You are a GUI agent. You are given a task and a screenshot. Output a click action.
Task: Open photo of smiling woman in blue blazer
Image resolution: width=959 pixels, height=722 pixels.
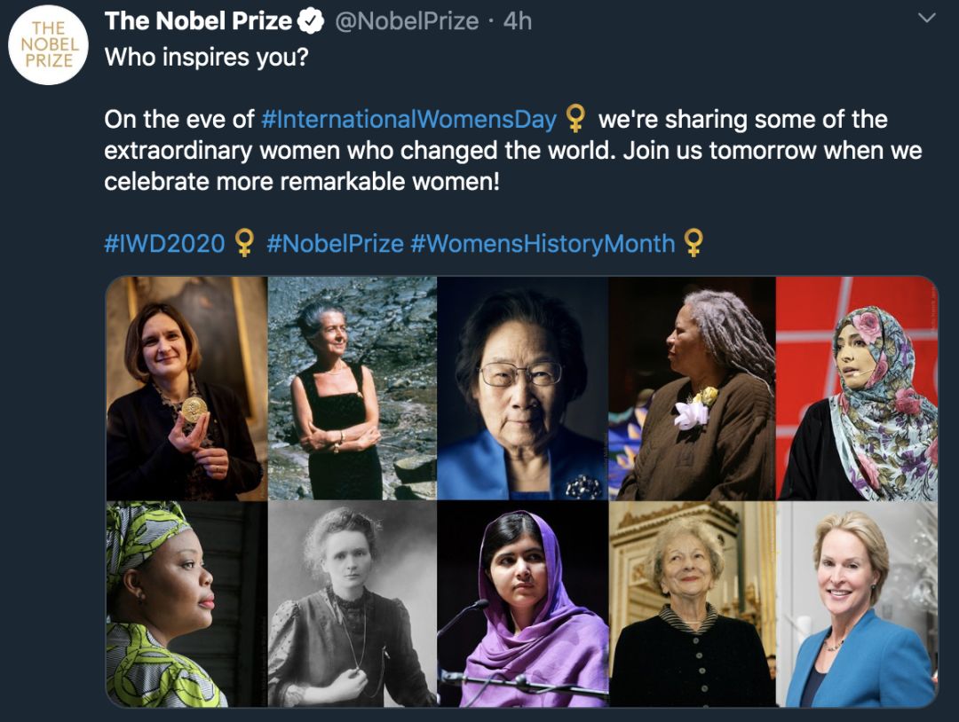pos(857,604)
